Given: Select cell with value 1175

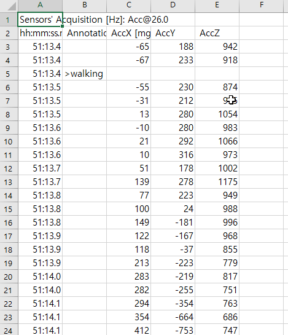Looking at the screenshot, I should [x=217, y=182].
